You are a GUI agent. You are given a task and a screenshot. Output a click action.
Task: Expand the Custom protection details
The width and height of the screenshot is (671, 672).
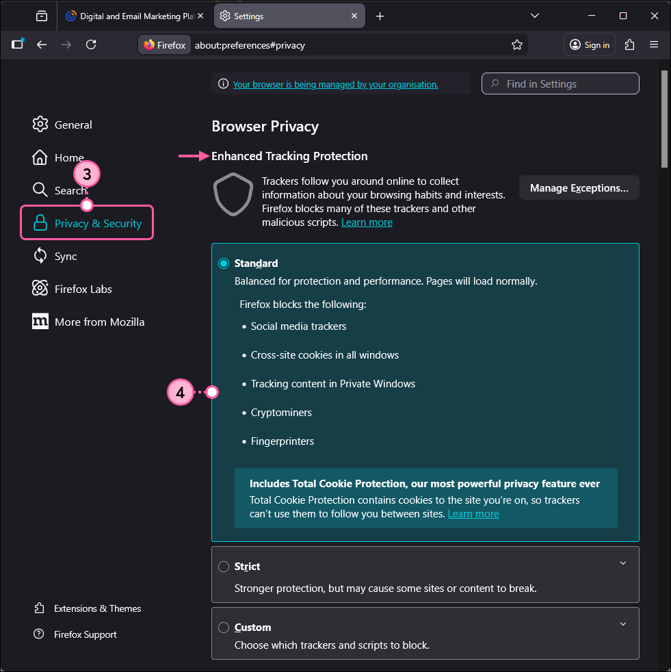pos(623,623)
